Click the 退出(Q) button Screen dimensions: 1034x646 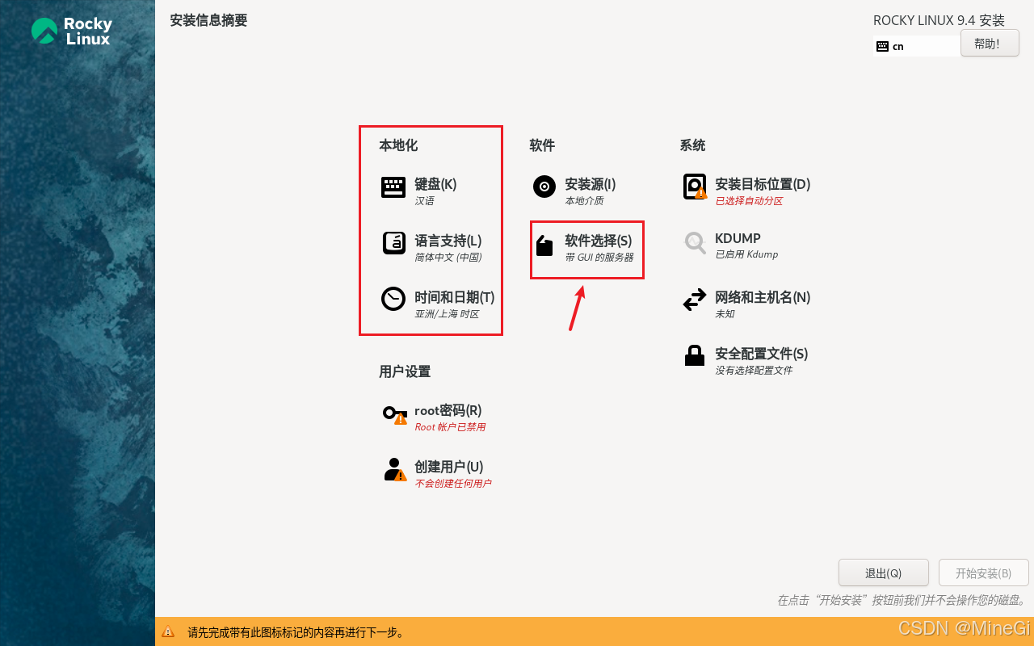point(884,573)
